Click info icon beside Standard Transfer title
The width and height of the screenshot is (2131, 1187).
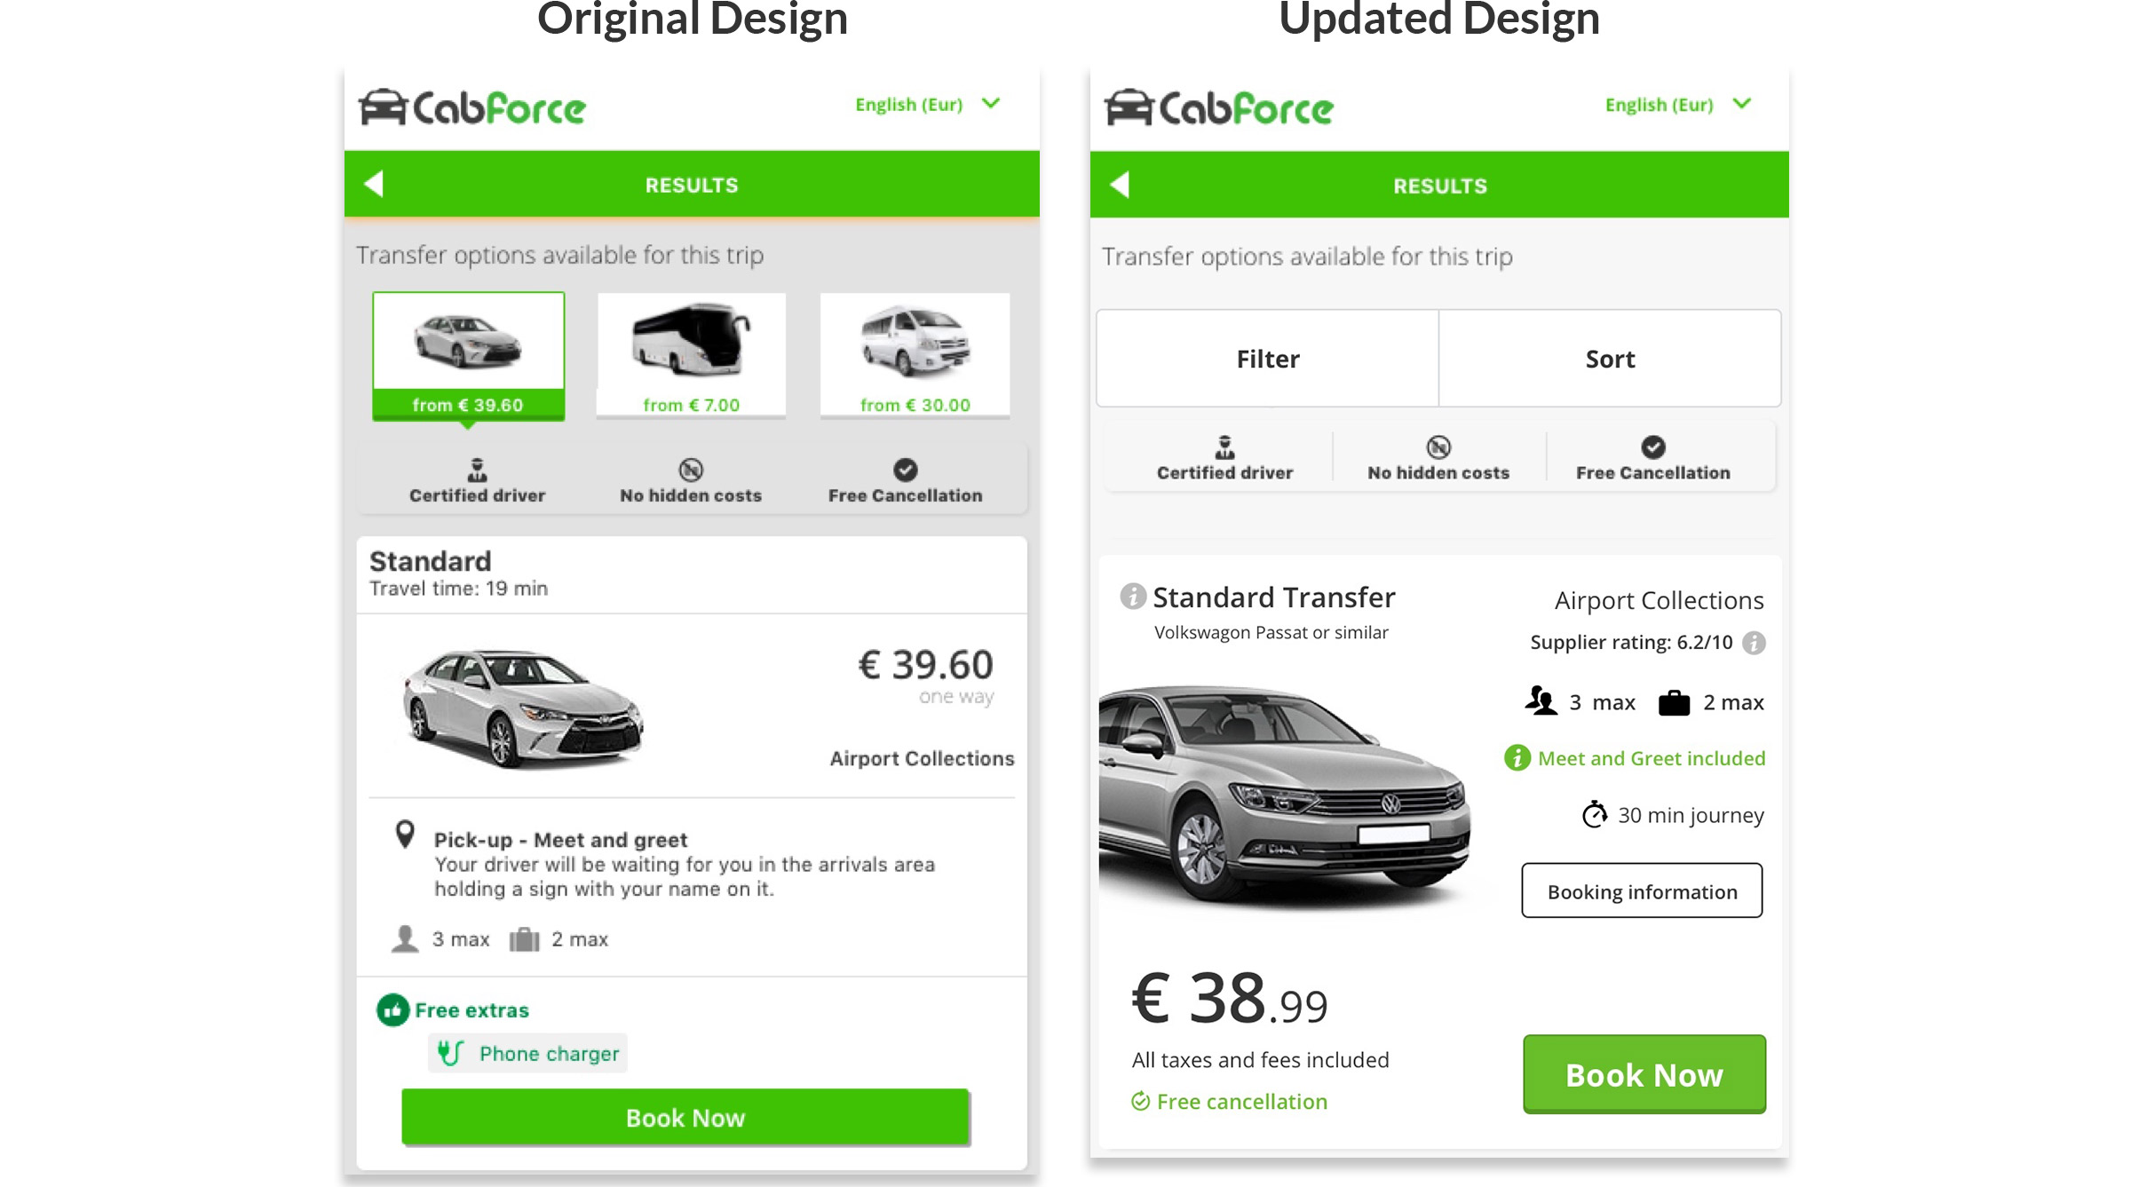click(x=1133, y=597)
